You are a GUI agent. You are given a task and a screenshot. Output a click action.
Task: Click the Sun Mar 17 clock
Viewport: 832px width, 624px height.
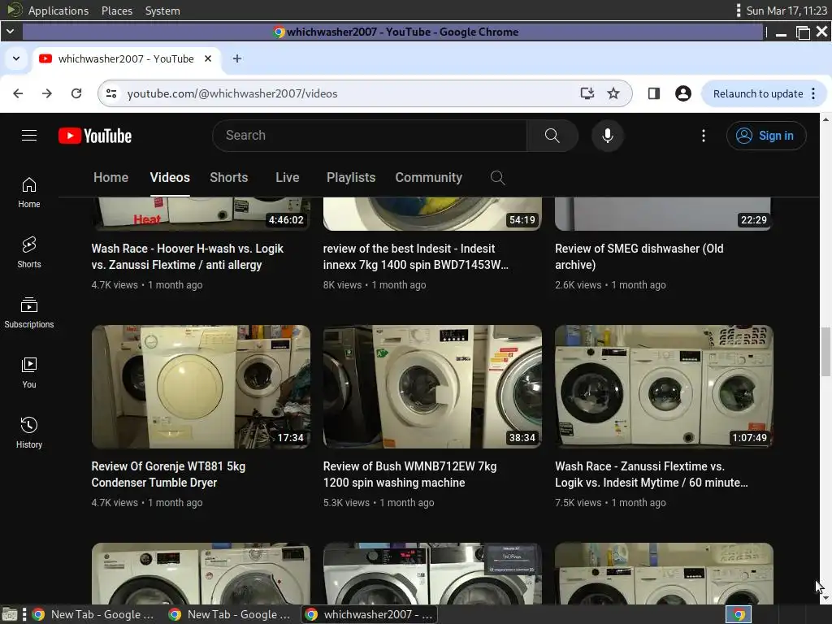786,11
